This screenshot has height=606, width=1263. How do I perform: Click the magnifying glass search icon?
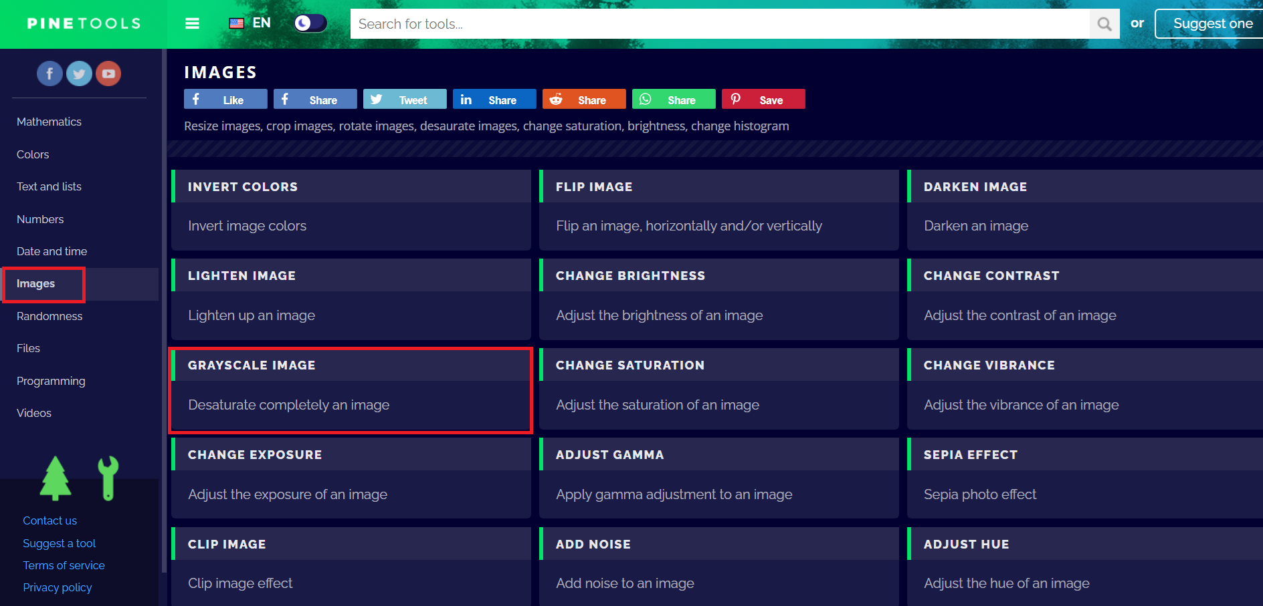[1104, 24]
